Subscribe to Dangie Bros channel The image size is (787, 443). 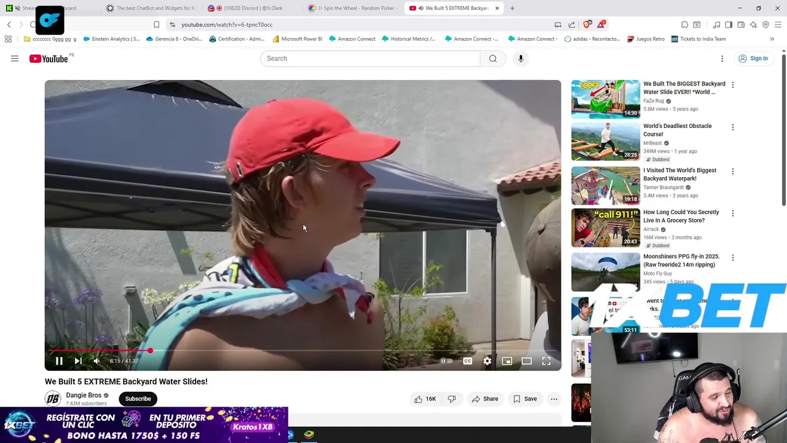[x=138, y=399]
